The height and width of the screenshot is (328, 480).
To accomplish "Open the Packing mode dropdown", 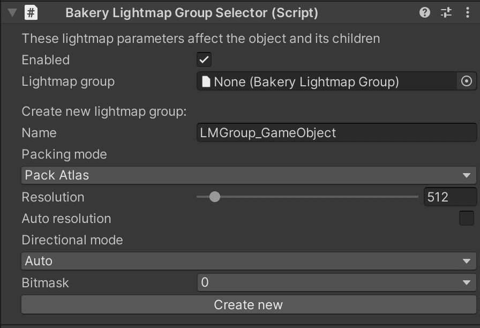I will pyautogui.click(x=247, y=175).
